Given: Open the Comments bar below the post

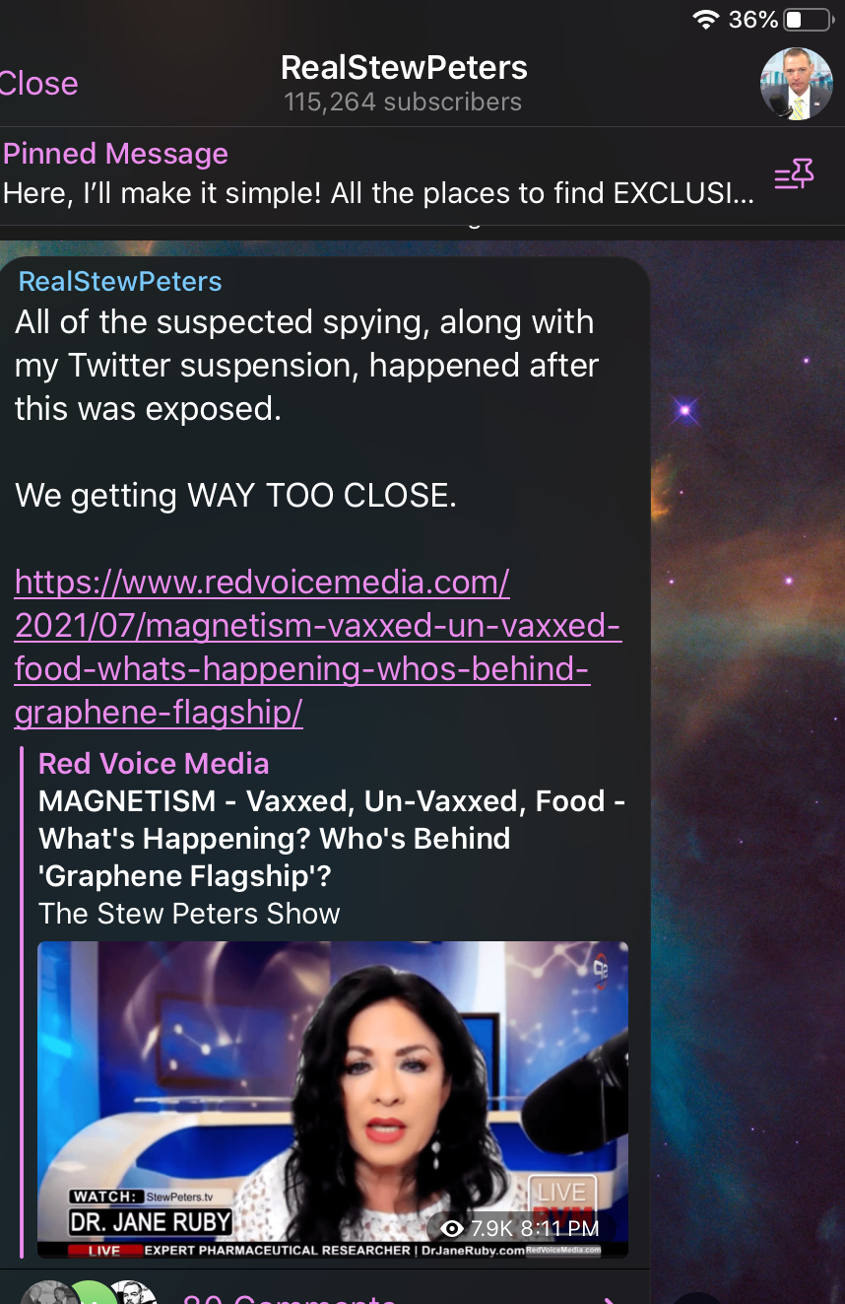Looking at the screenshot, I should [x=325, y=1293].
